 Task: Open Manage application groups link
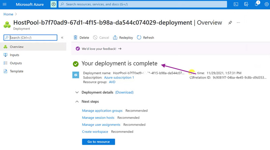point(102,111)
